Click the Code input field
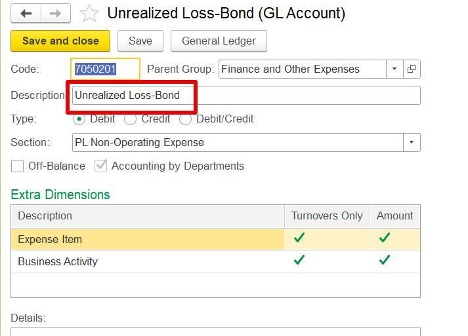The height and width of the screenshot is (336, 468). point(106,69)
